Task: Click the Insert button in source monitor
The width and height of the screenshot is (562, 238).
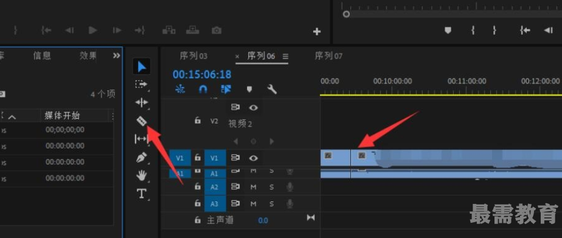Action: point(169,30)
